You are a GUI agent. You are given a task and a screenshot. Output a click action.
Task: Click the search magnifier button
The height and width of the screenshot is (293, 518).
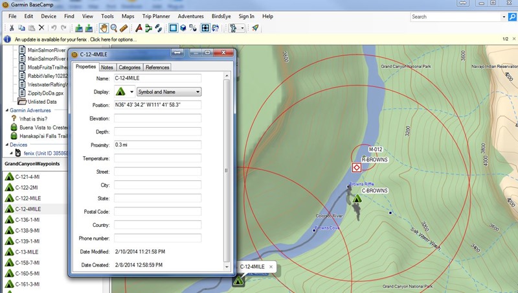coord(512,17)
